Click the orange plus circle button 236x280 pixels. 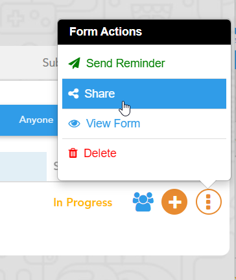click(x=174, y=202)
